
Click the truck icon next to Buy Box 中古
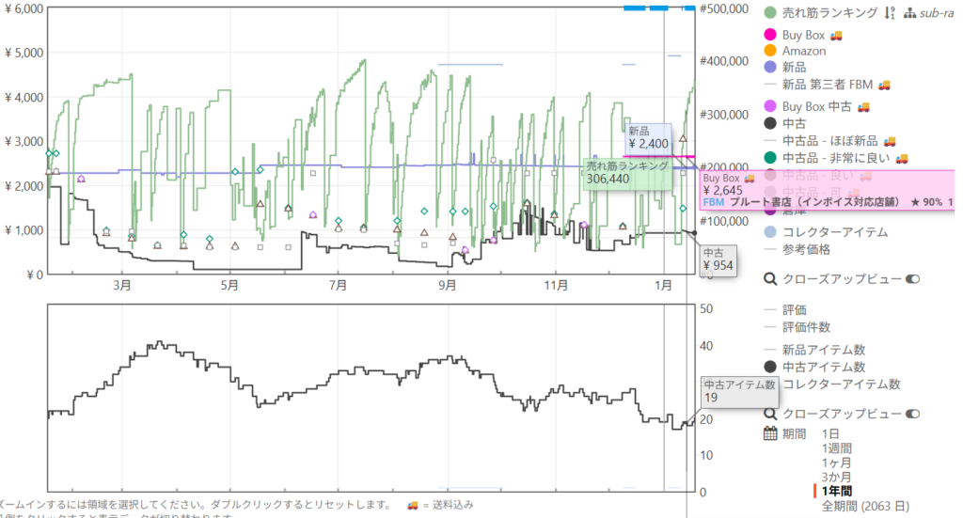(x=863, y=106)
